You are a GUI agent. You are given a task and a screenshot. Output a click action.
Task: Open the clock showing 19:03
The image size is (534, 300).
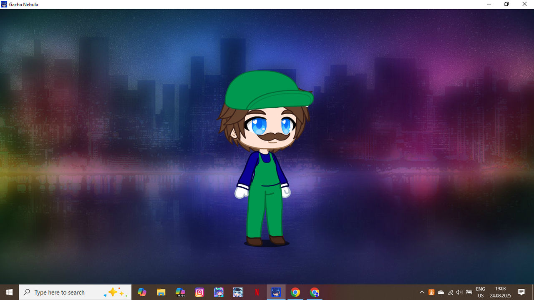click(500, 292)
